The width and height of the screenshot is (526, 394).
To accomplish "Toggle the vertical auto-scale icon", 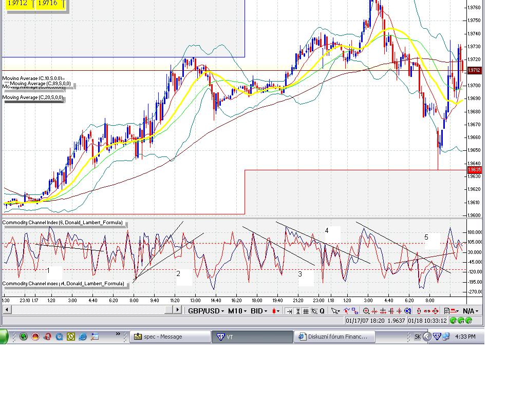I will click(298, 311).
